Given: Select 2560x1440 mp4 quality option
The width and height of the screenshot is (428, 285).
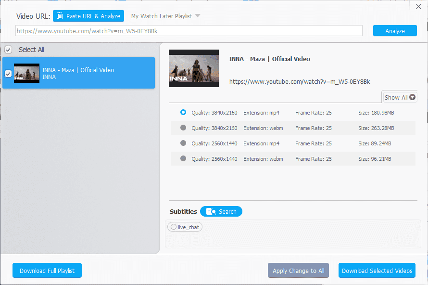Looking at the screenshot, I should click(183, 143).
